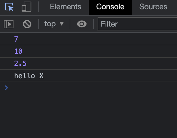Clear the console with the ban icon

[27, 24]
